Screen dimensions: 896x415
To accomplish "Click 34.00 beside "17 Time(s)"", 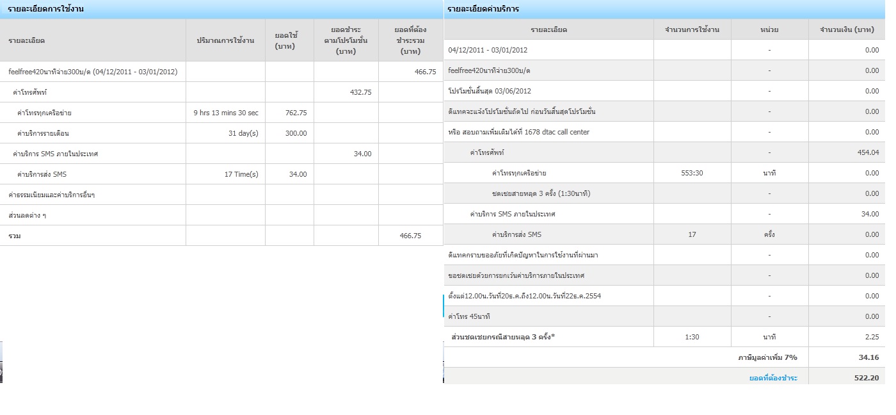I will [298, 174].
